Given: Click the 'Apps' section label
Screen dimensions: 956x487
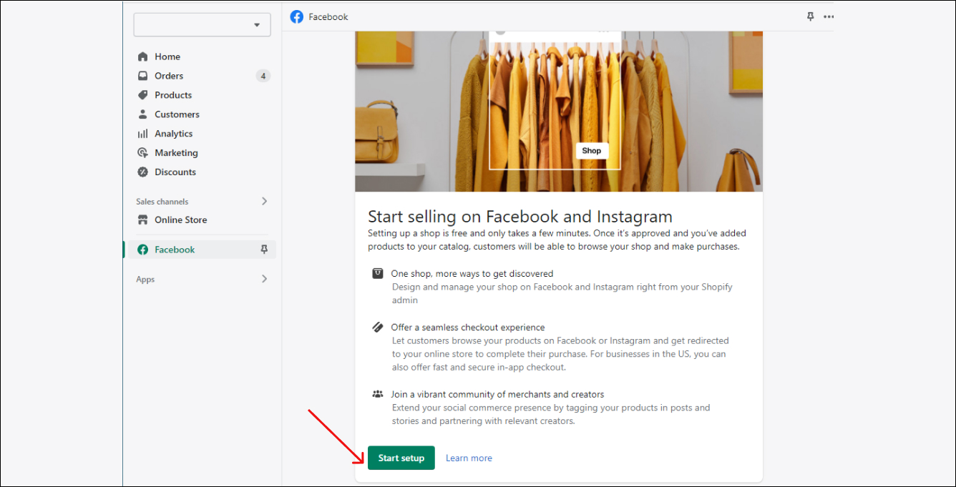Looking at the screenshot, I should click(x=145, y=280).
